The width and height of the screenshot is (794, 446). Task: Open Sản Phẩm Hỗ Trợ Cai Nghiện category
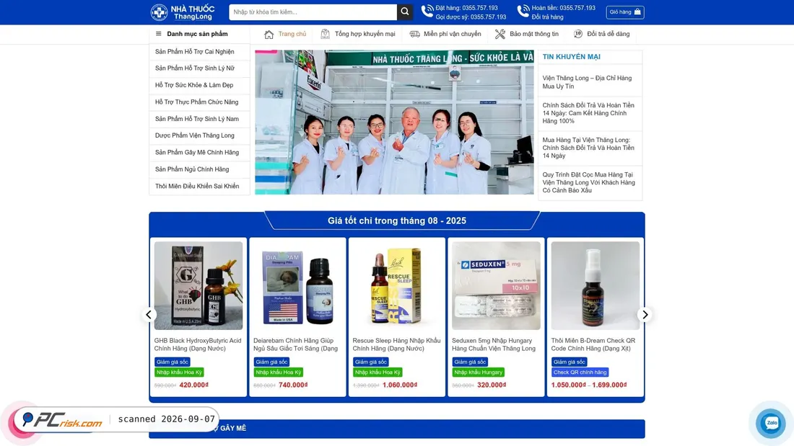(199, 52)
